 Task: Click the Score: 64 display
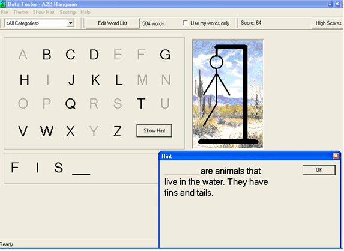click(251, 23)
